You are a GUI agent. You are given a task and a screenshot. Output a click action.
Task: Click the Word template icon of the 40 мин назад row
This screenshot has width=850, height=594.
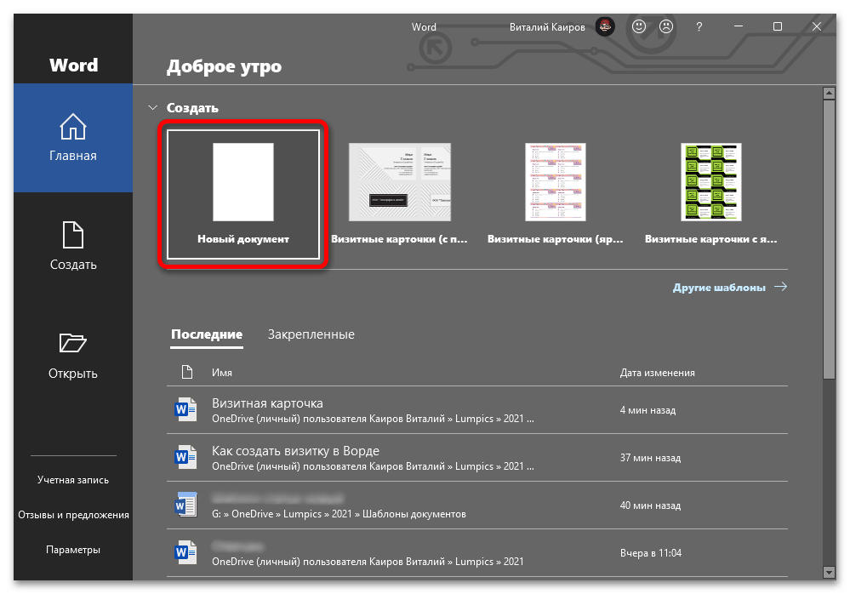pyautogui.click(x=185, y=505)
